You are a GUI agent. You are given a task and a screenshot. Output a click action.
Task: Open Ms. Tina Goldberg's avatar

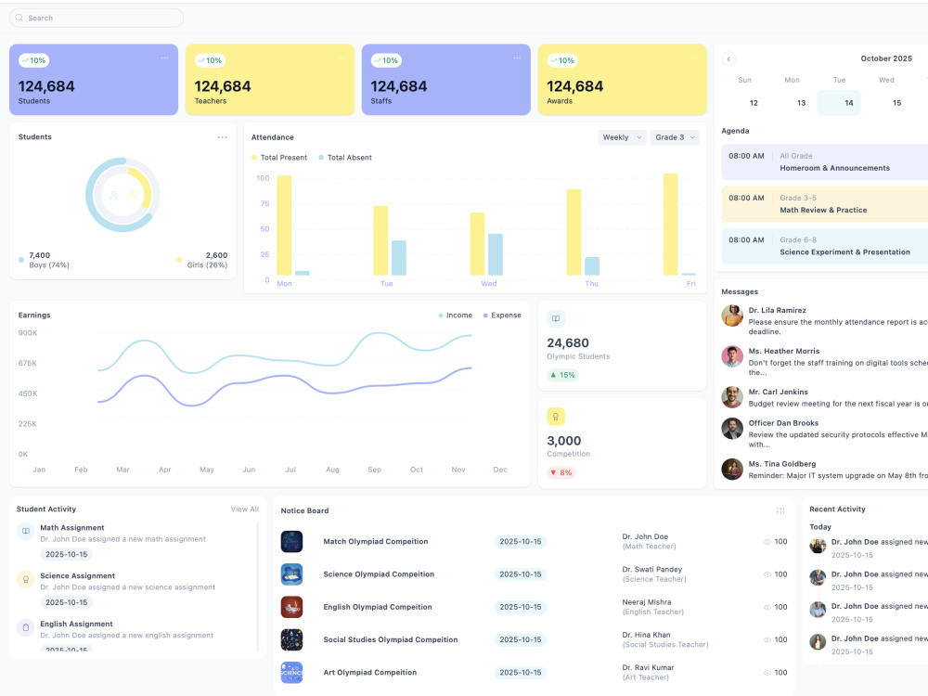[732, 470]
